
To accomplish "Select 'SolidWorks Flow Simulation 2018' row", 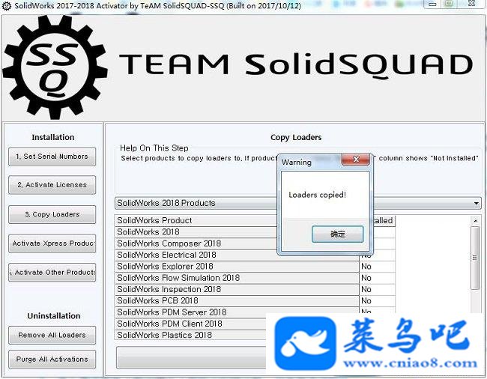I will coord(238,278).
